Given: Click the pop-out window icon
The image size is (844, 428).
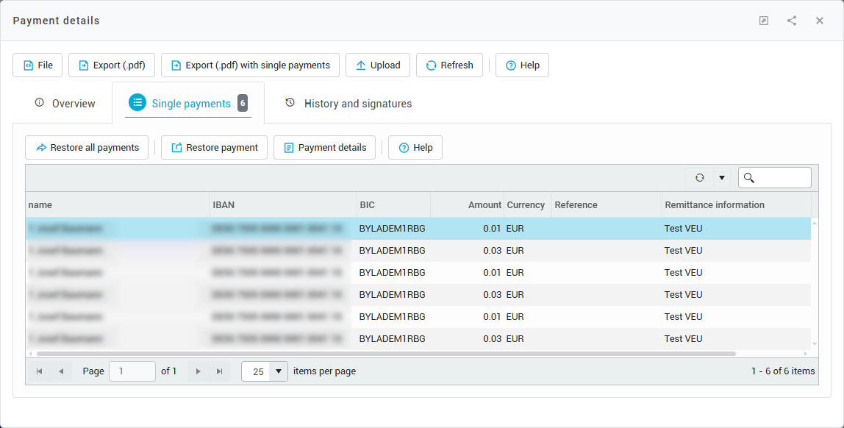Looking at the screenshot, I should point(764,21).
